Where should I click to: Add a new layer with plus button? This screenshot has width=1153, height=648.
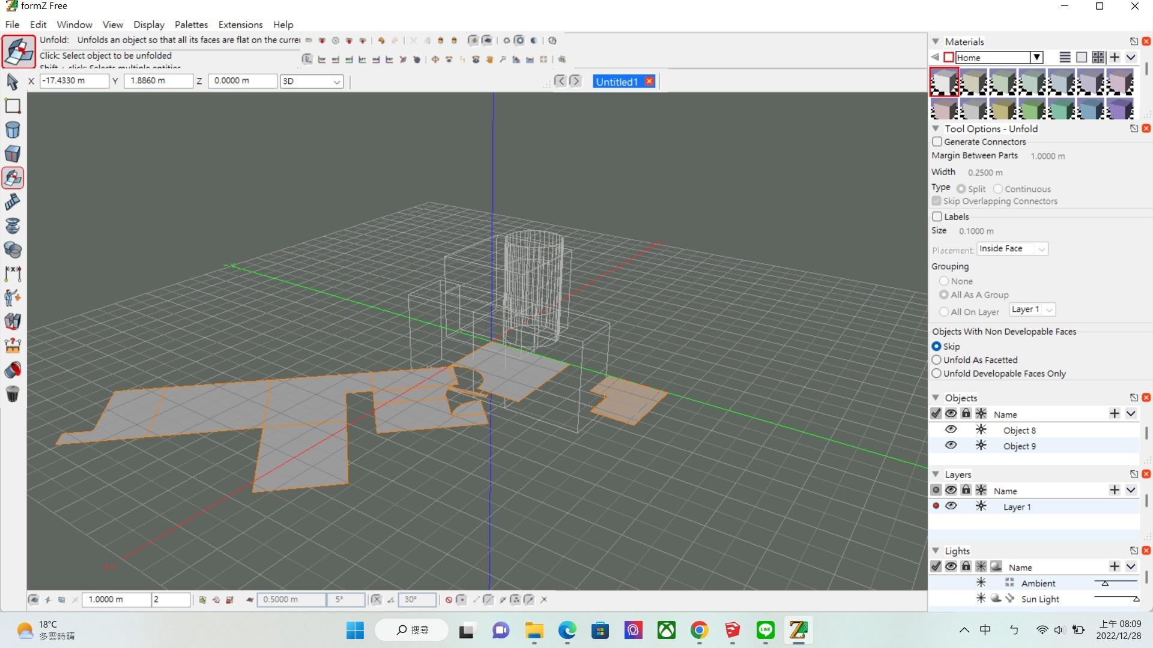click(1115, 490)
